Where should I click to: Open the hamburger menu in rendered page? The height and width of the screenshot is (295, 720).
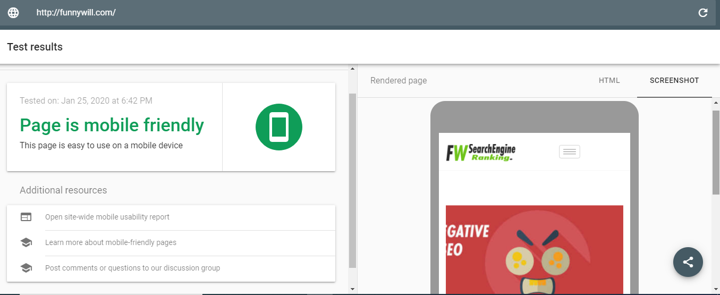click(570, 152)
